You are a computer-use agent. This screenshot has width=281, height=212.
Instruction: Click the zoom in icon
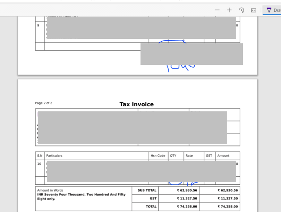click(x=229, y=10)
